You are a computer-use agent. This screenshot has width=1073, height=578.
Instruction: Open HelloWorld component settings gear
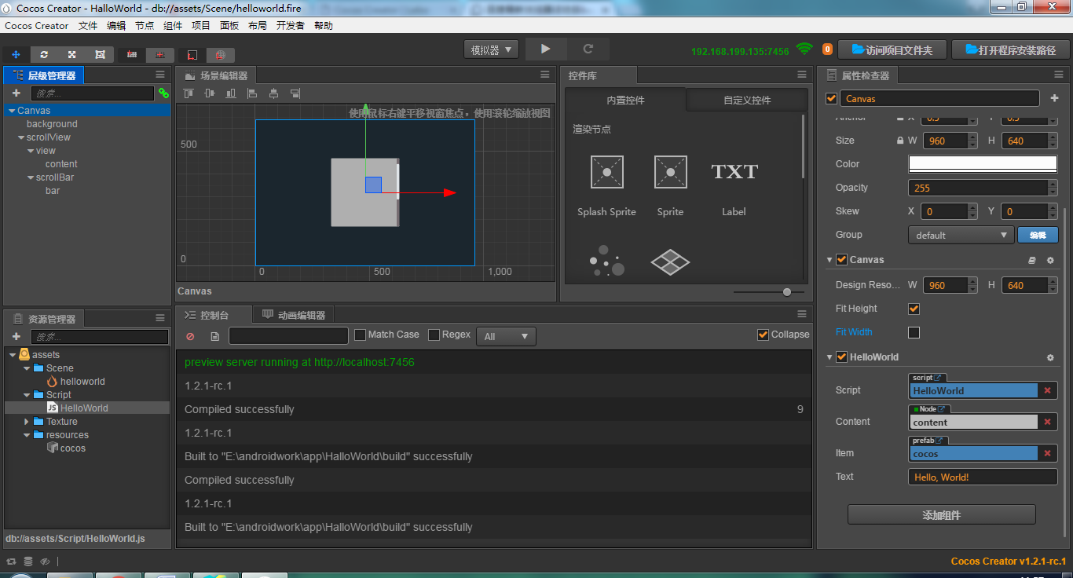click(x=1050, y=357)
